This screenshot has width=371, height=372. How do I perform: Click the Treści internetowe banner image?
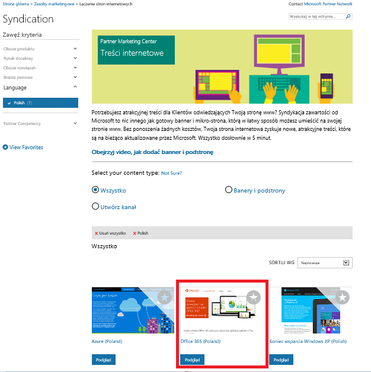222,67
